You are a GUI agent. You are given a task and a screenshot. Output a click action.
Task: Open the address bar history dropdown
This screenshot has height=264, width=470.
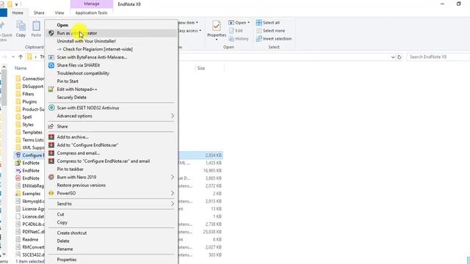[393, 57]
